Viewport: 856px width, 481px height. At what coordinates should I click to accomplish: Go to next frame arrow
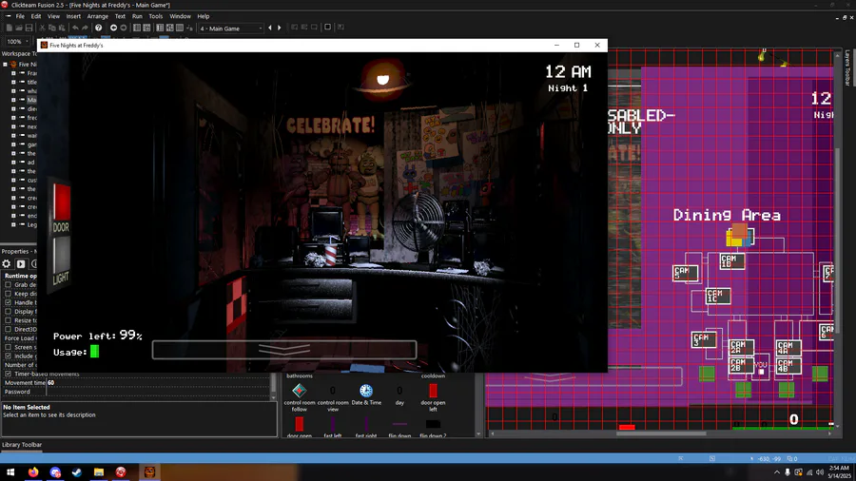(280, 28)
